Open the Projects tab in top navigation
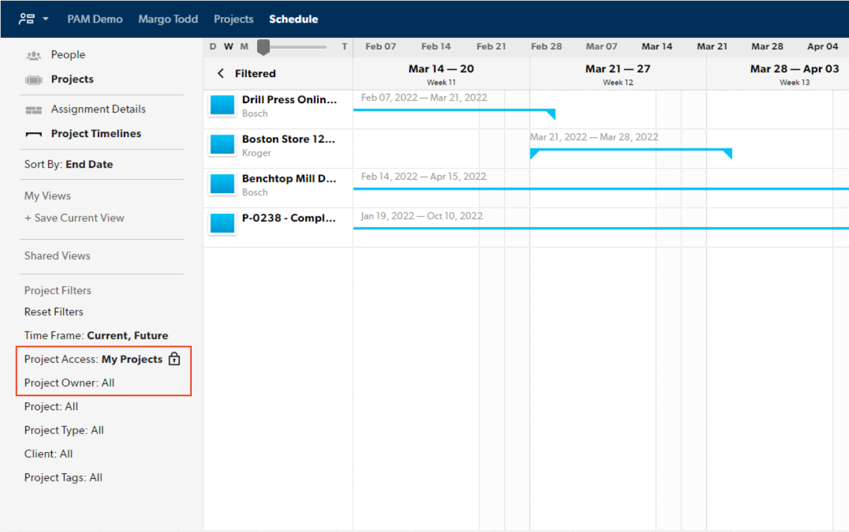 (233, 19)
